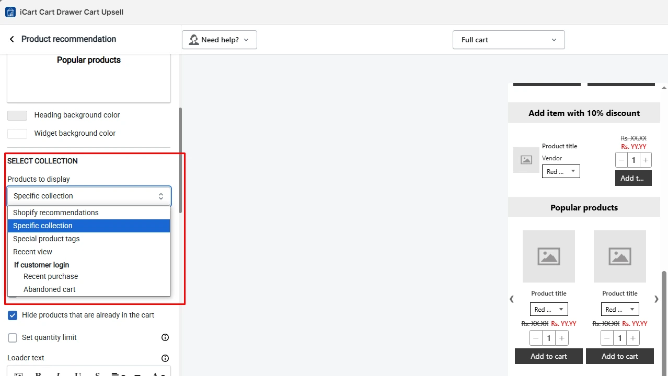Screen dimensions: 668x376
Task: Click the first popular product's 'Product title' text
Action: (549, 293)
